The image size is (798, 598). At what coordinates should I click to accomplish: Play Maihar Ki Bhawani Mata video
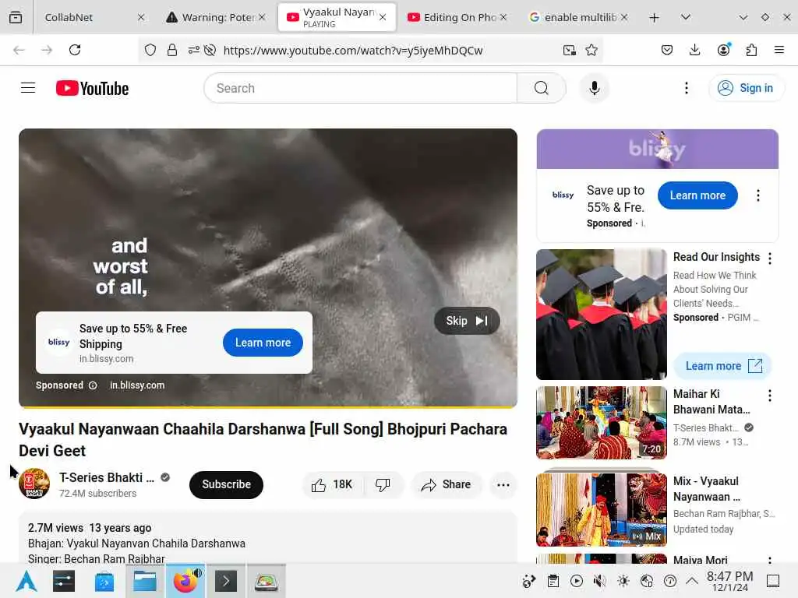(x=601, y=423)
